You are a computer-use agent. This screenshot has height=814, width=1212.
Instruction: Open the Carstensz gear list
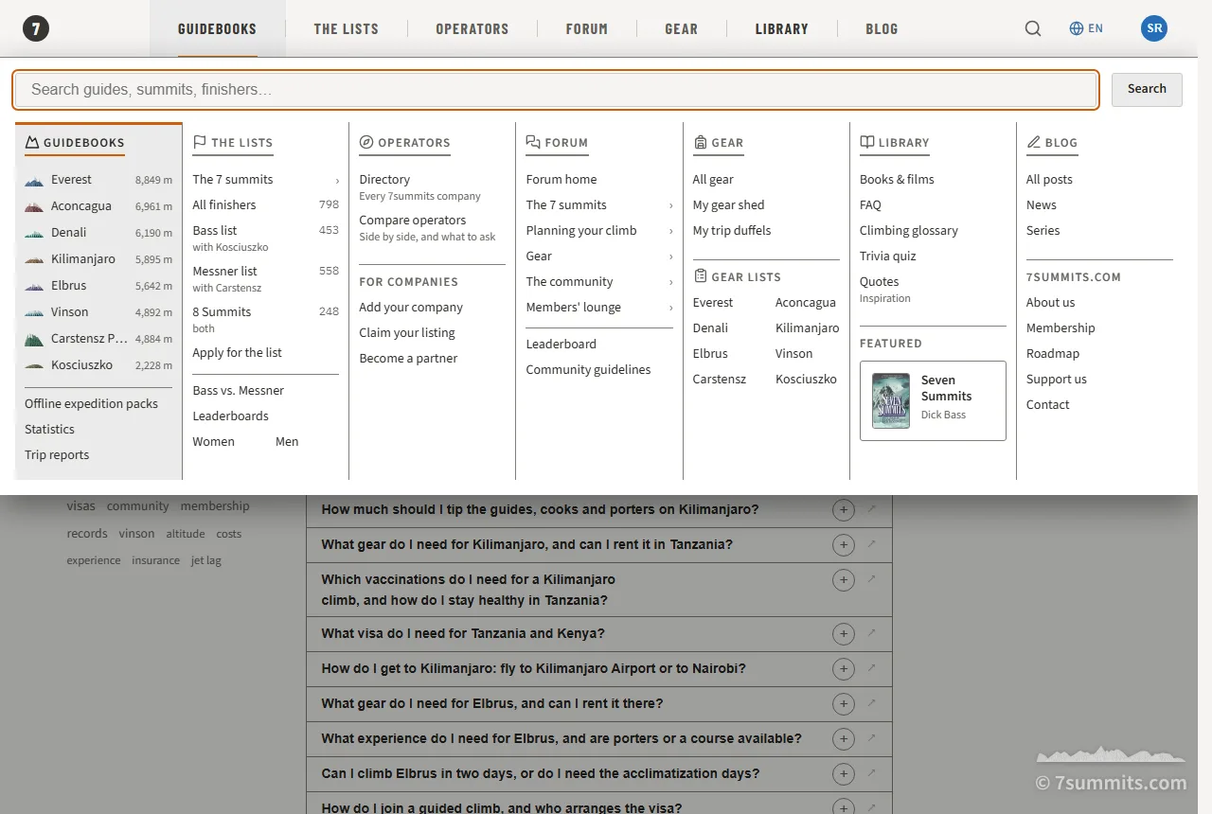point(720,379)
